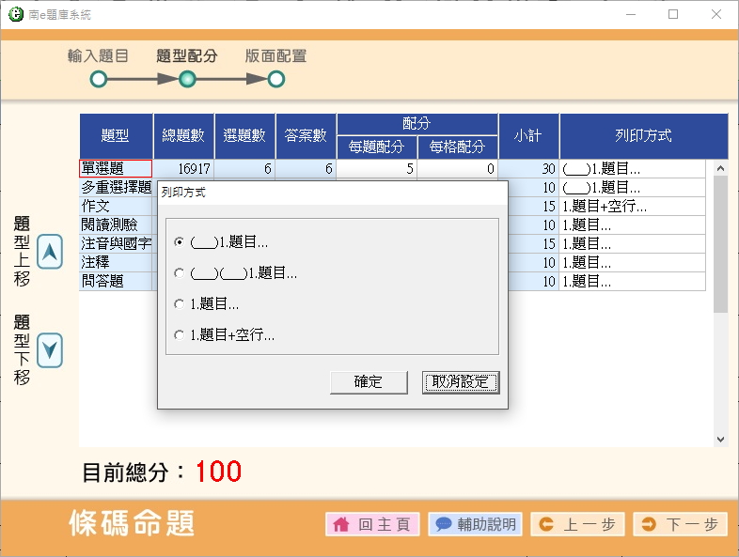Go to previous step with 上一步
The image size is (739, 557).
(x=577, y=524)
